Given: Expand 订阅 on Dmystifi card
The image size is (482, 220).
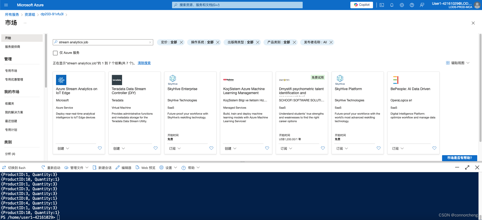Looking at the screenshot, I should tap(286, 148).
